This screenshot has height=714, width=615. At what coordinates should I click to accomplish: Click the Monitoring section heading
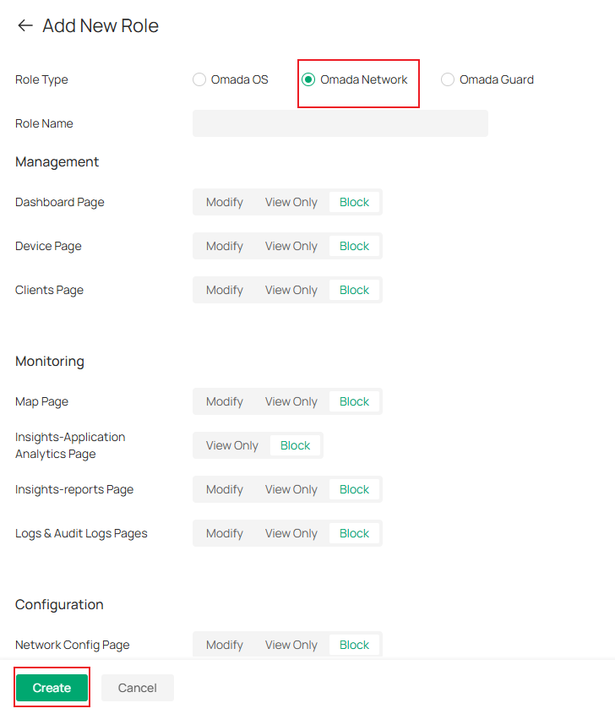click(x=50, y=362)
